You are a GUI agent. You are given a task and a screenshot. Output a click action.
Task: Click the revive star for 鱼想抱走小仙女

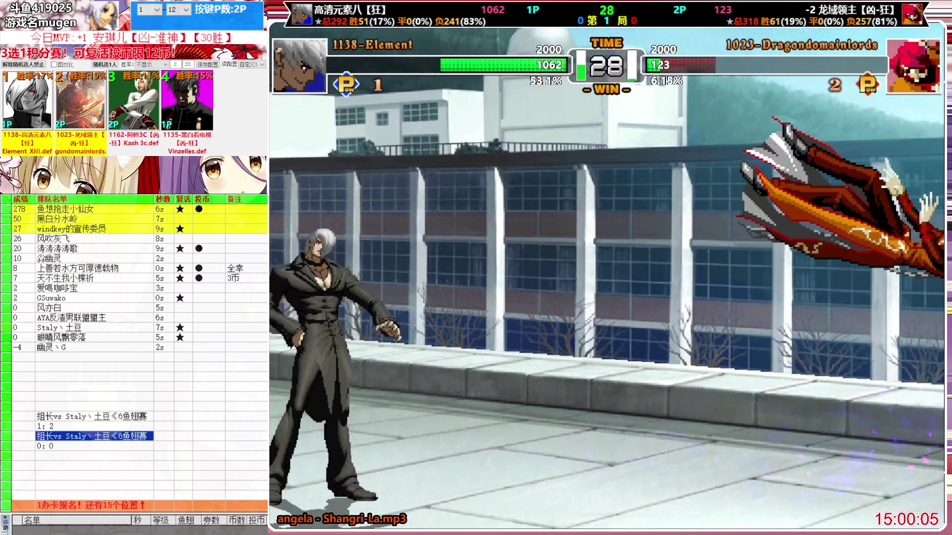(180, 209)
